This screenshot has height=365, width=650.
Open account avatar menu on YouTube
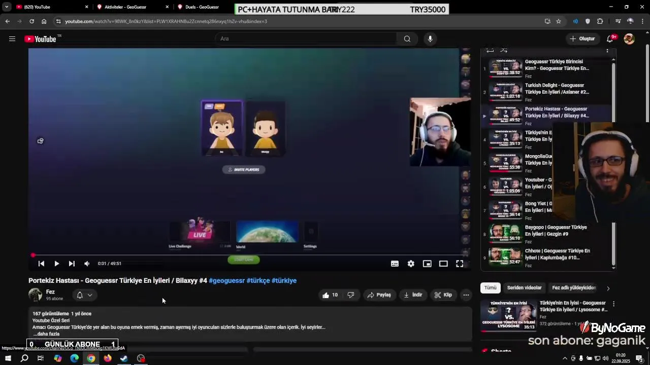[629, 39]
